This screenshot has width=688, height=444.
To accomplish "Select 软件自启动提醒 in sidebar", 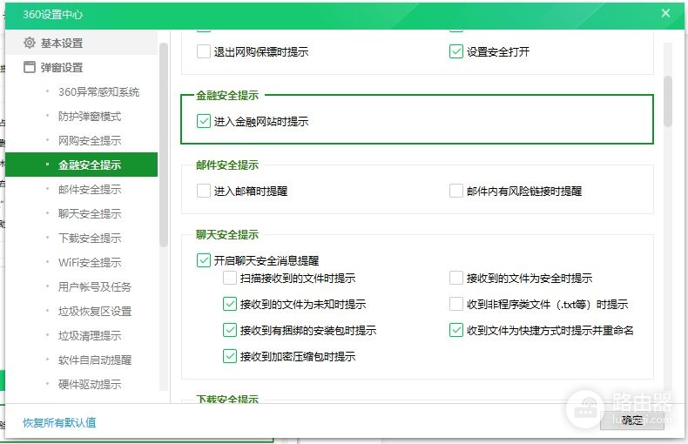I will click(x=94, y=360).
